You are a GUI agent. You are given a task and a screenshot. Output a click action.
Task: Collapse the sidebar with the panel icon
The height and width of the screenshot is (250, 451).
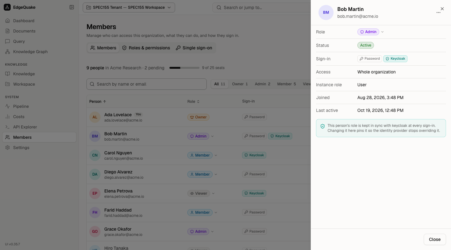tap(72, 7)
